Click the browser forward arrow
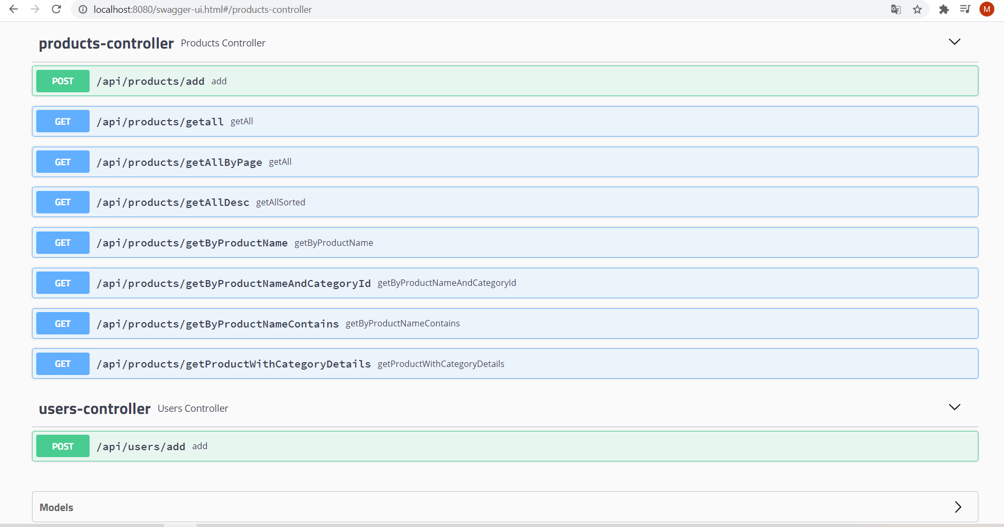The width and height of the screenshot is (1004, 527). click(35, 9)
